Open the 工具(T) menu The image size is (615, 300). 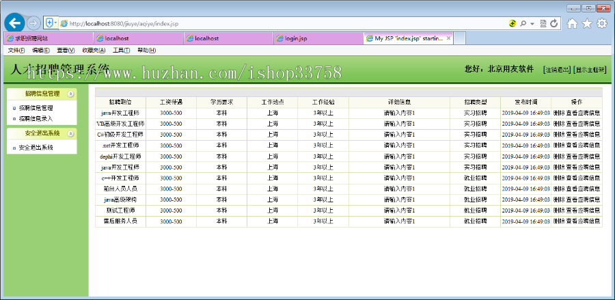[122, 50]
